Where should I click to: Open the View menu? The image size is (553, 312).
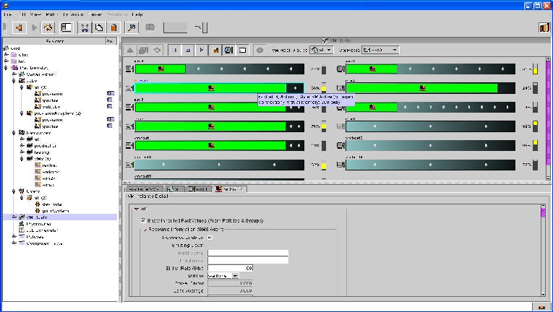click(x=35, y=14)
